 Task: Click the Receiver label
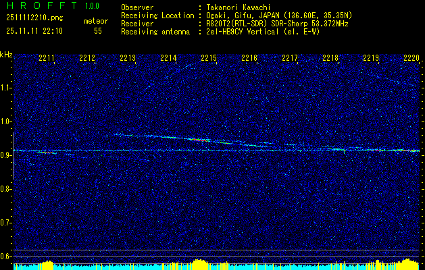tap(137, 24)
